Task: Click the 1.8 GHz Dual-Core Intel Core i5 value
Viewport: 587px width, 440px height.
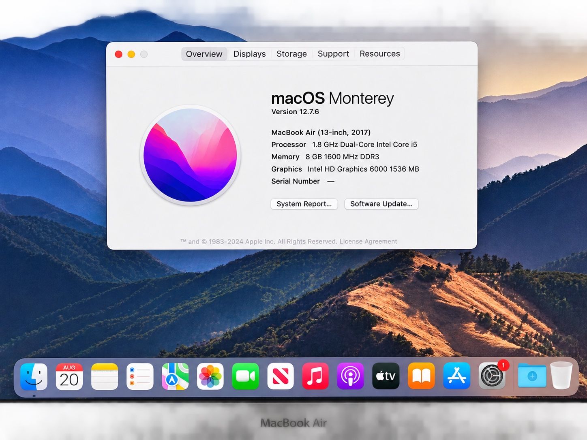Action: (364, 145)
